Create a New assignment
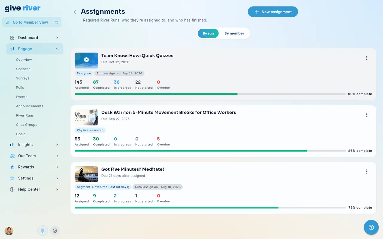 [x=273, y=12]
